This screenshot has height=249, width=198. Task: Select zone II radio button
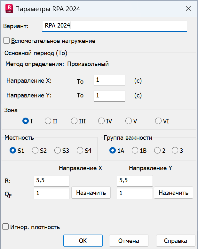coord(48,121)
